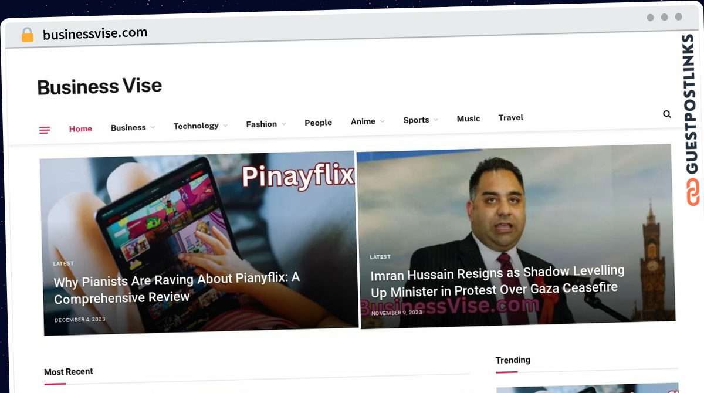Click the December 4, 2023 date
This screenshot has height=393, width=704.
80,320
